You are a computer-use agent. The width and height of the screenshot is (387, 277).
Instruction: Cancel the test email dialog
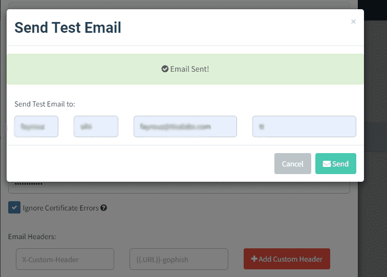pyautogui.click(x=292, y=163)
